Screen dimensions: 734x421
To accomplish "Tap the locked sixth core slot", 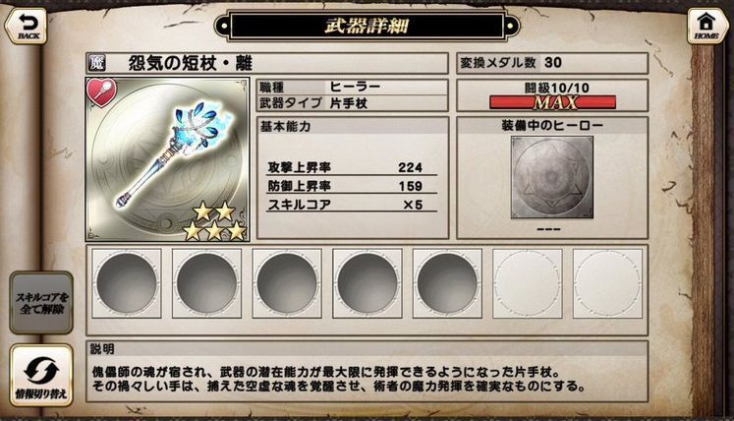I will pos(527,283).
